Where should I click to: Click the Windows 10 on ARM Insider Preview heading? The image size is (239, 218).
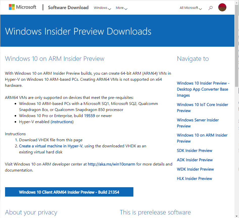click(x=55, y=59)
